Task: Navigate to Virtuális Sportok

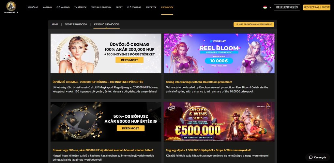Action: [x=101, y=7]
